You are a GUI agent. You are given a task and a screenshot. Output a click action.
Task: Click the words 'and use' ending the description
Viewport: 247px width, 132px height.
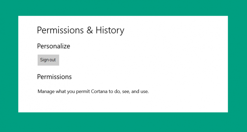coord(140,91)
